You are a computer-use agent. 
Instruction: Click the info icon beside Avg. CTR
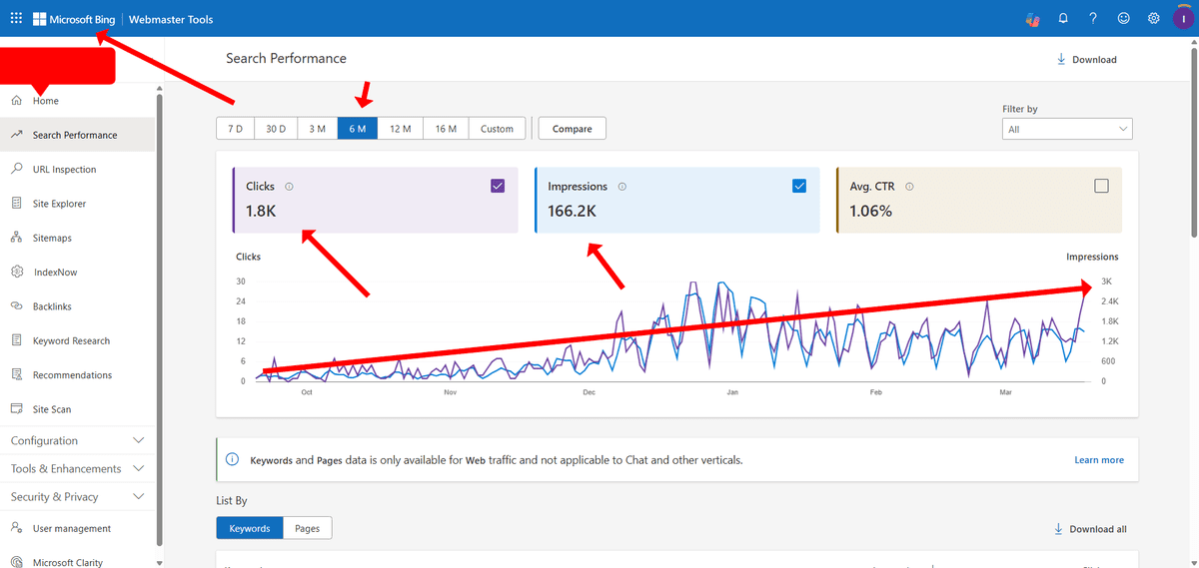[909, 187]
